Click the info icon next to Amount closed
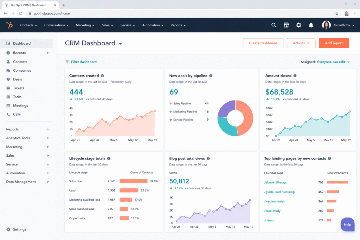 pos(295,76)
